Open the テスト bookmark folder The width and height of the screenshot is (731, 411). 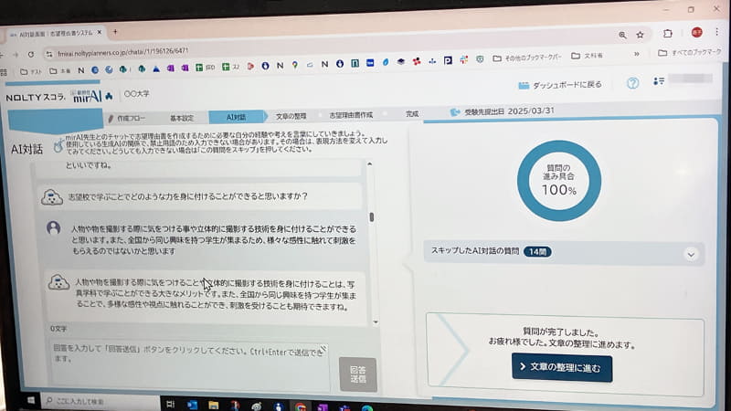[x=31, y=72]
